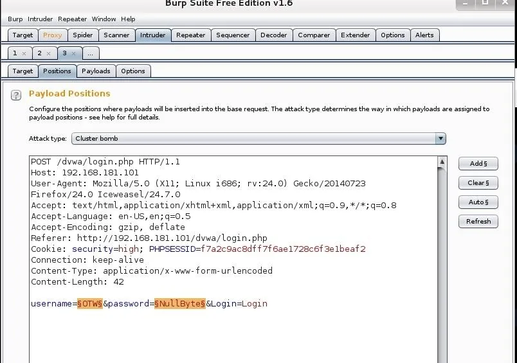Click the highlighted §NullByte§ payload marker

coord(180,303)
